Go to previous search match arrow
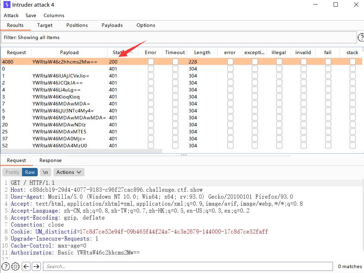 pyautogui.click(x=26, y=266)
